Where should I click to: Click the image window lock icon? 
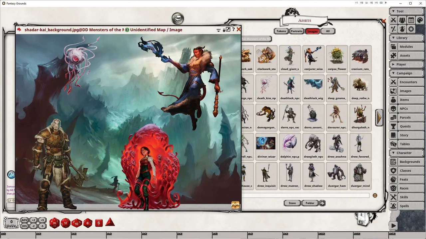[224, 30]
